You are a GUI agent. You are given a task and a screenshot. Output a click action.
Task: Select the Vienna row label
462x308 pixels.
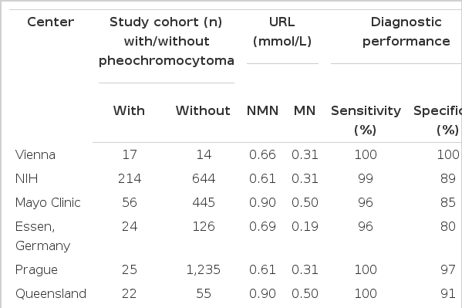click(x=35, y=155)
